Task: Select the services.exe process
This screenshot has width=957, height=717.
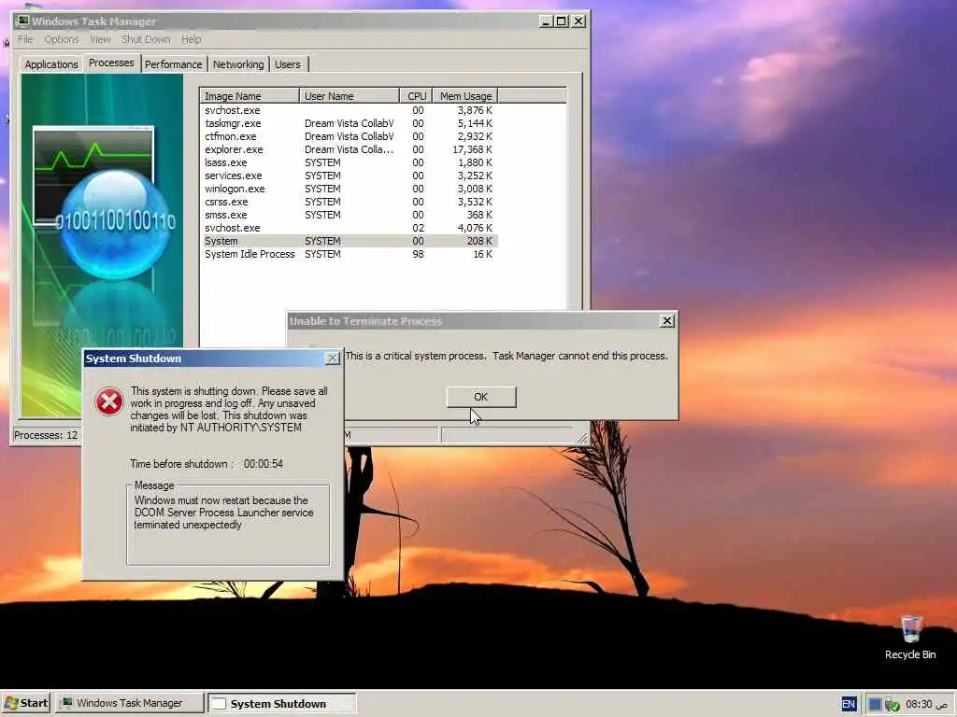Action: pyautogui.click(x=350, y=176)
